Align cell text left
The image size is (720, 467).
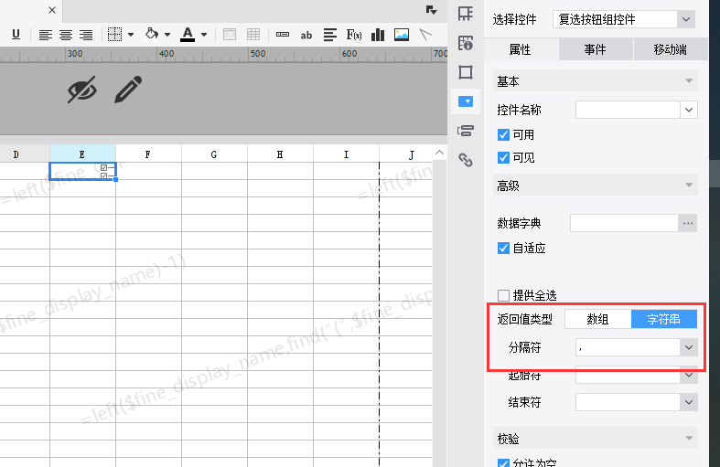click(x=45, y=35)
